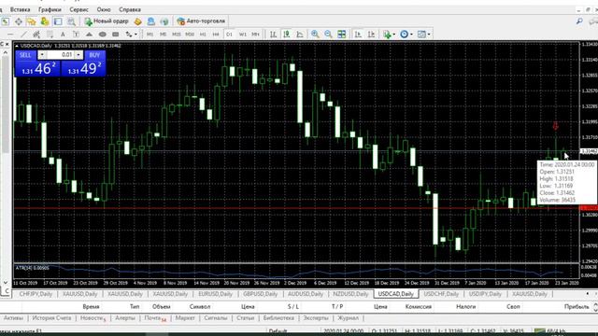The height and width of the screenshot is (336, 598).
Task: Click the 0.01 volume input field
Action: pyautogui.click(x=60, y=55)
